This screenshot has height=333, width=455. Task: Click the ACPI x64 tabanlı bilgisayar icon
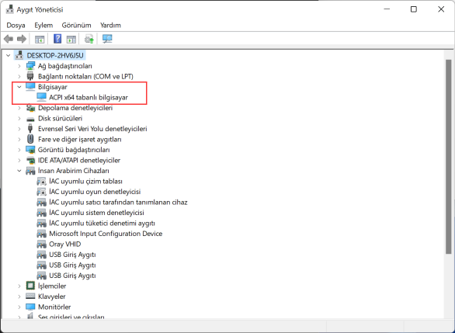[41, 97]
